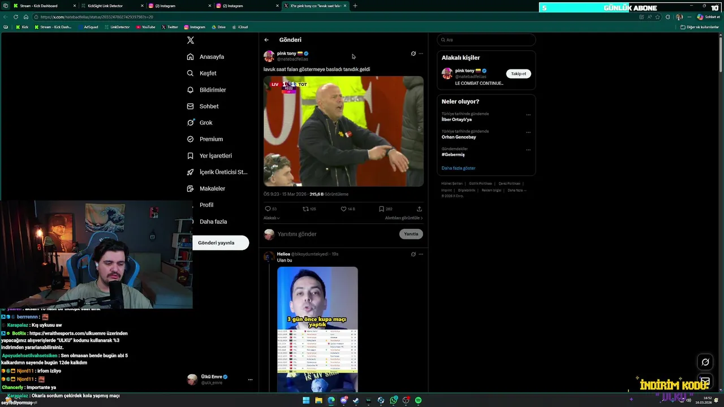Open Sohbet et in browser toolbar

(708, 17)
